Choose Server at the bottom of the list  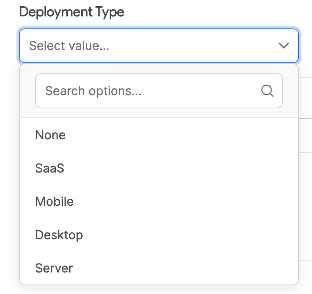click(x=54, y=268)
